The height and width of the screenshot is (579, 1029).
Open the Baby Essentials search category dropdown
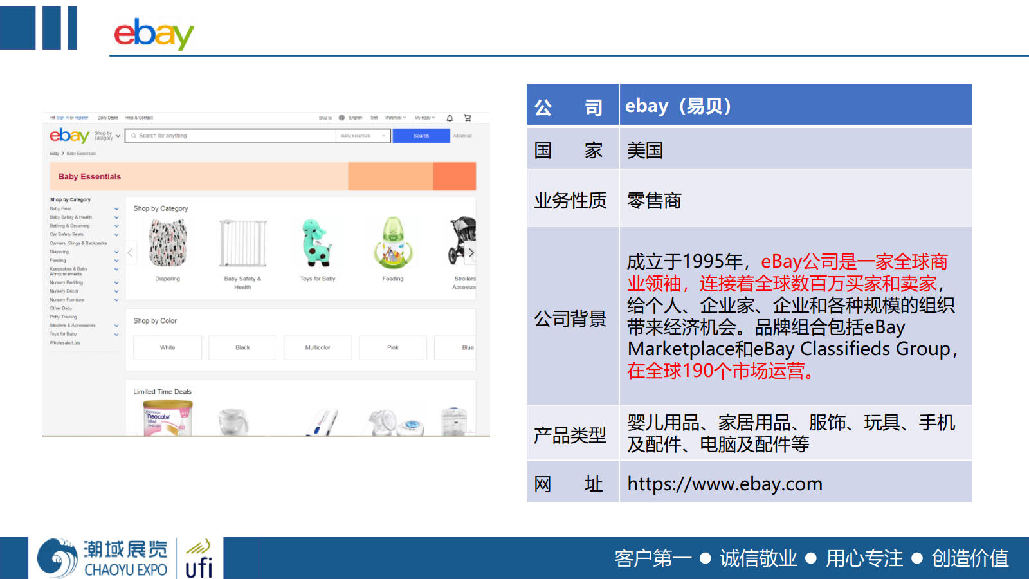(363, 136)
